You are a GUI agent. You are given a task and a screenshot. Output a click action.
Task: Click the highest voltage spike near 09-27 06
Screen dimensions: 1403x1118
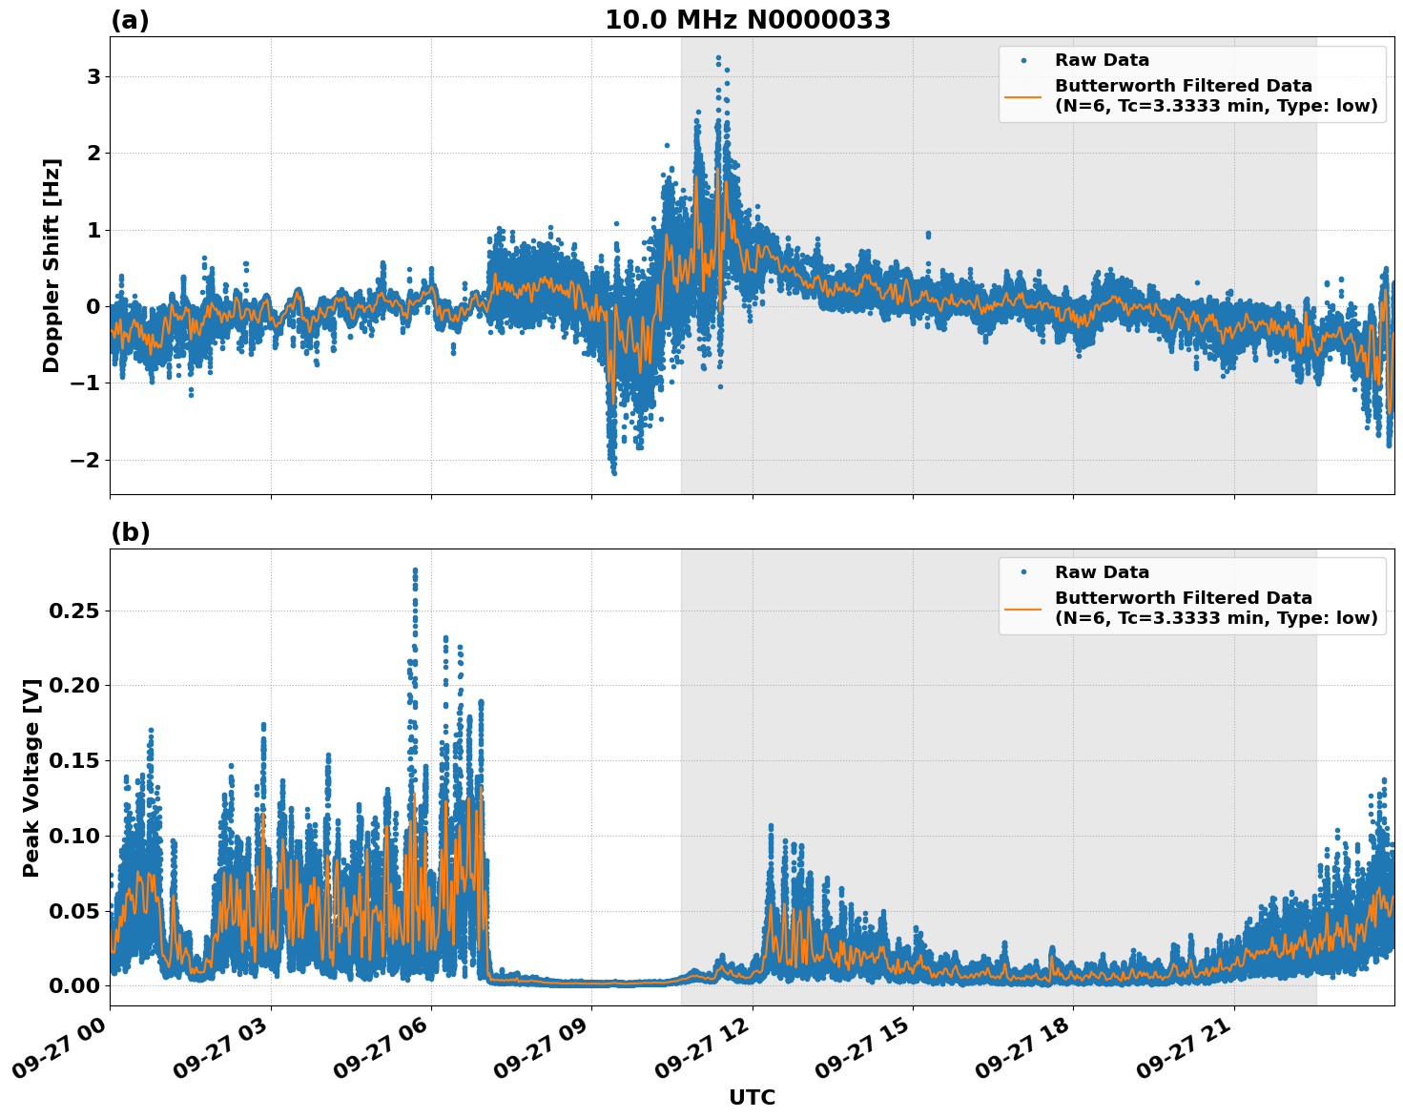[414, 570]
